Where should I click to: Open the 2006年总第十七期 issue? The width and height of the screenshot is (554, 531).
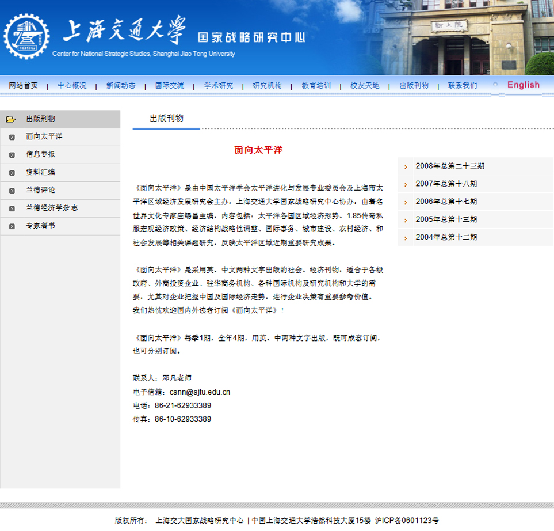tap(446, 202)
